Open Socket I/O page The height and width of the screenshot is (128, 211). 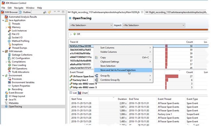click(x=17, y=38)
